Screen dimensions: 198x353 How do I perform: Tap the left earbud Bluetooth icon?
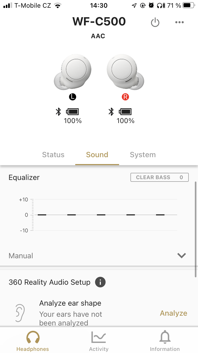pos(58,112)
